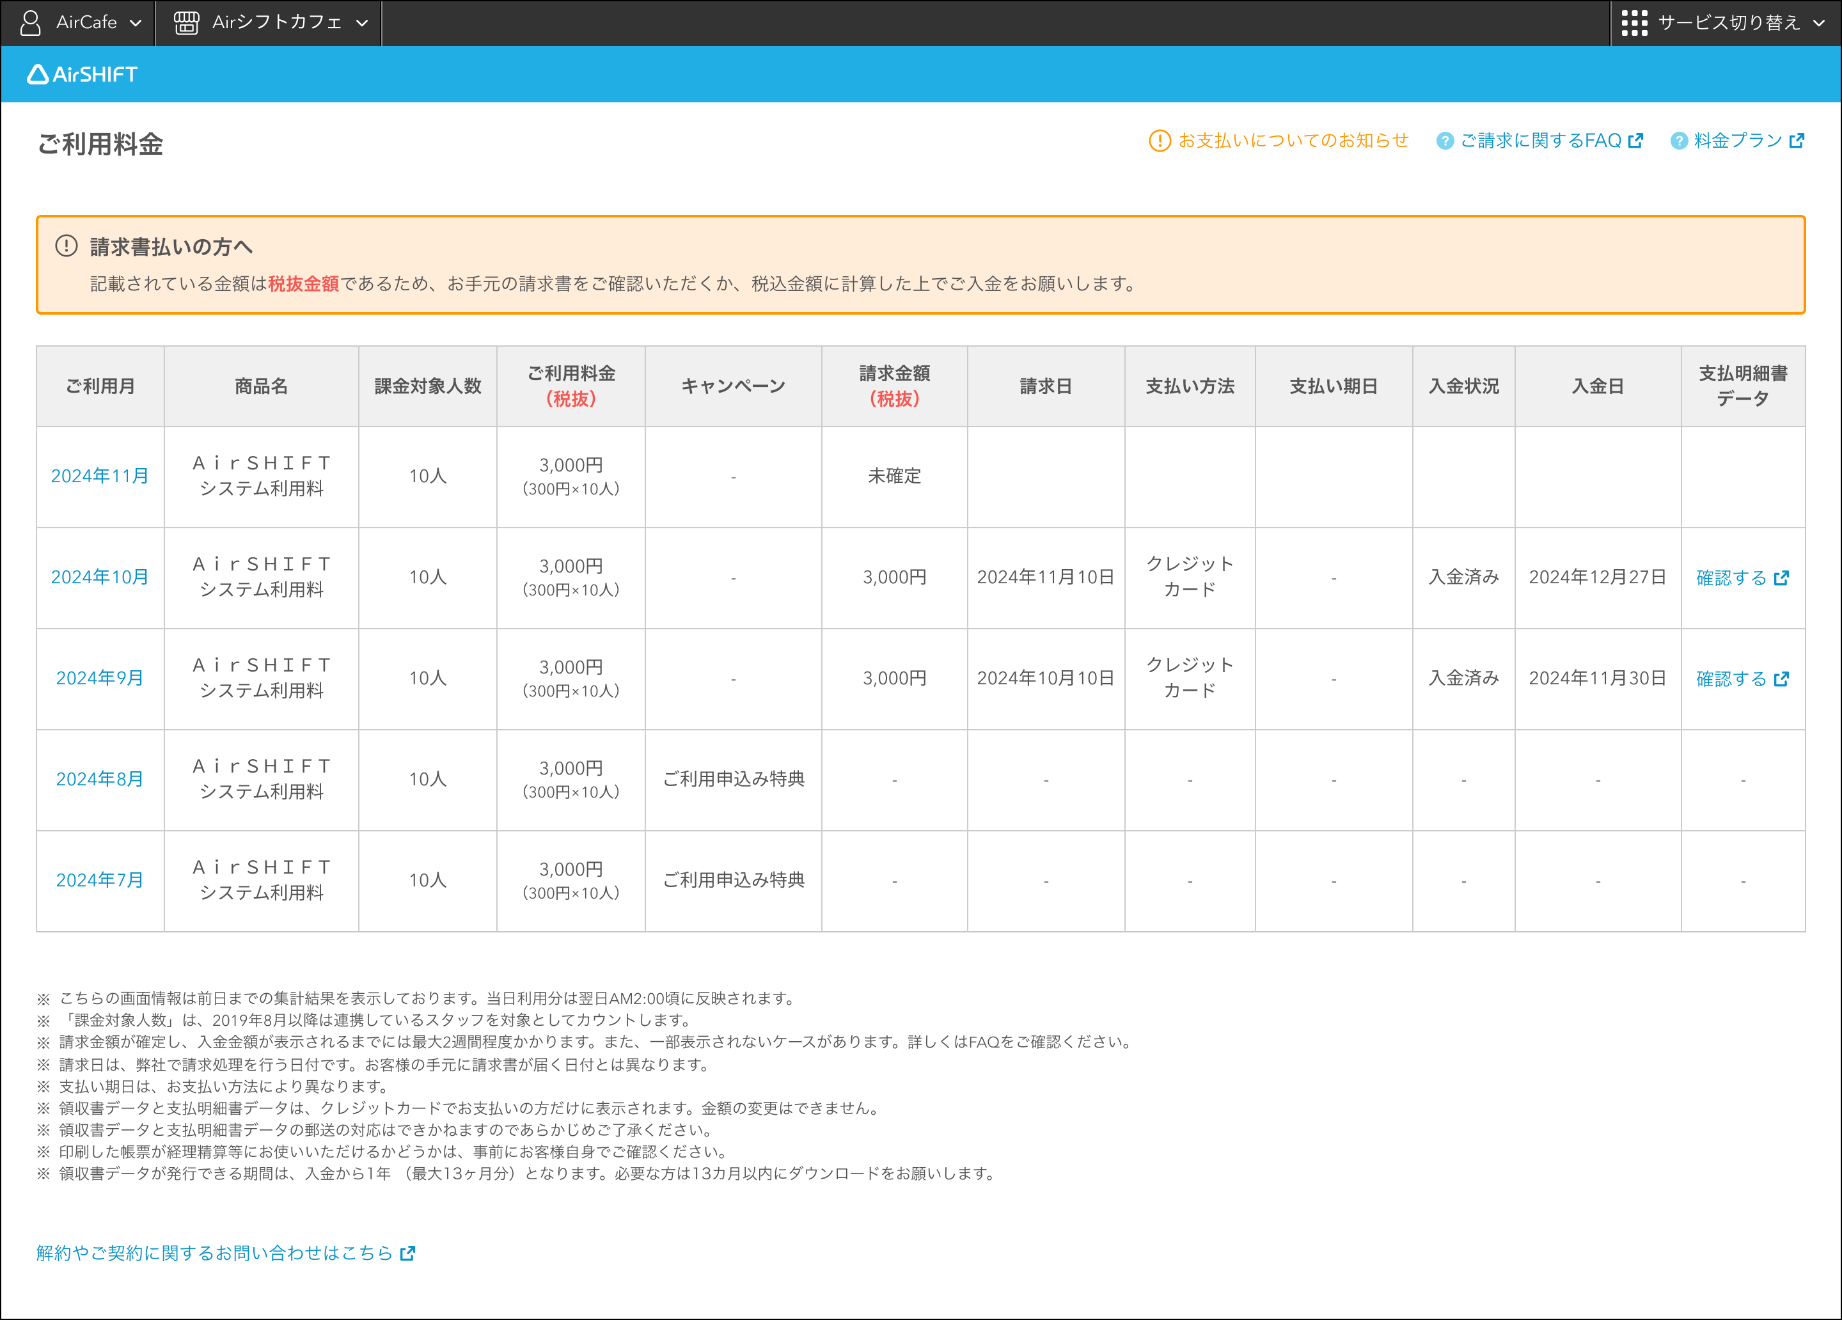The height and width of the screenshot is (1320, 1842).
Task: Open the 2024年10月 usage month link
Action: pos(100,577)
